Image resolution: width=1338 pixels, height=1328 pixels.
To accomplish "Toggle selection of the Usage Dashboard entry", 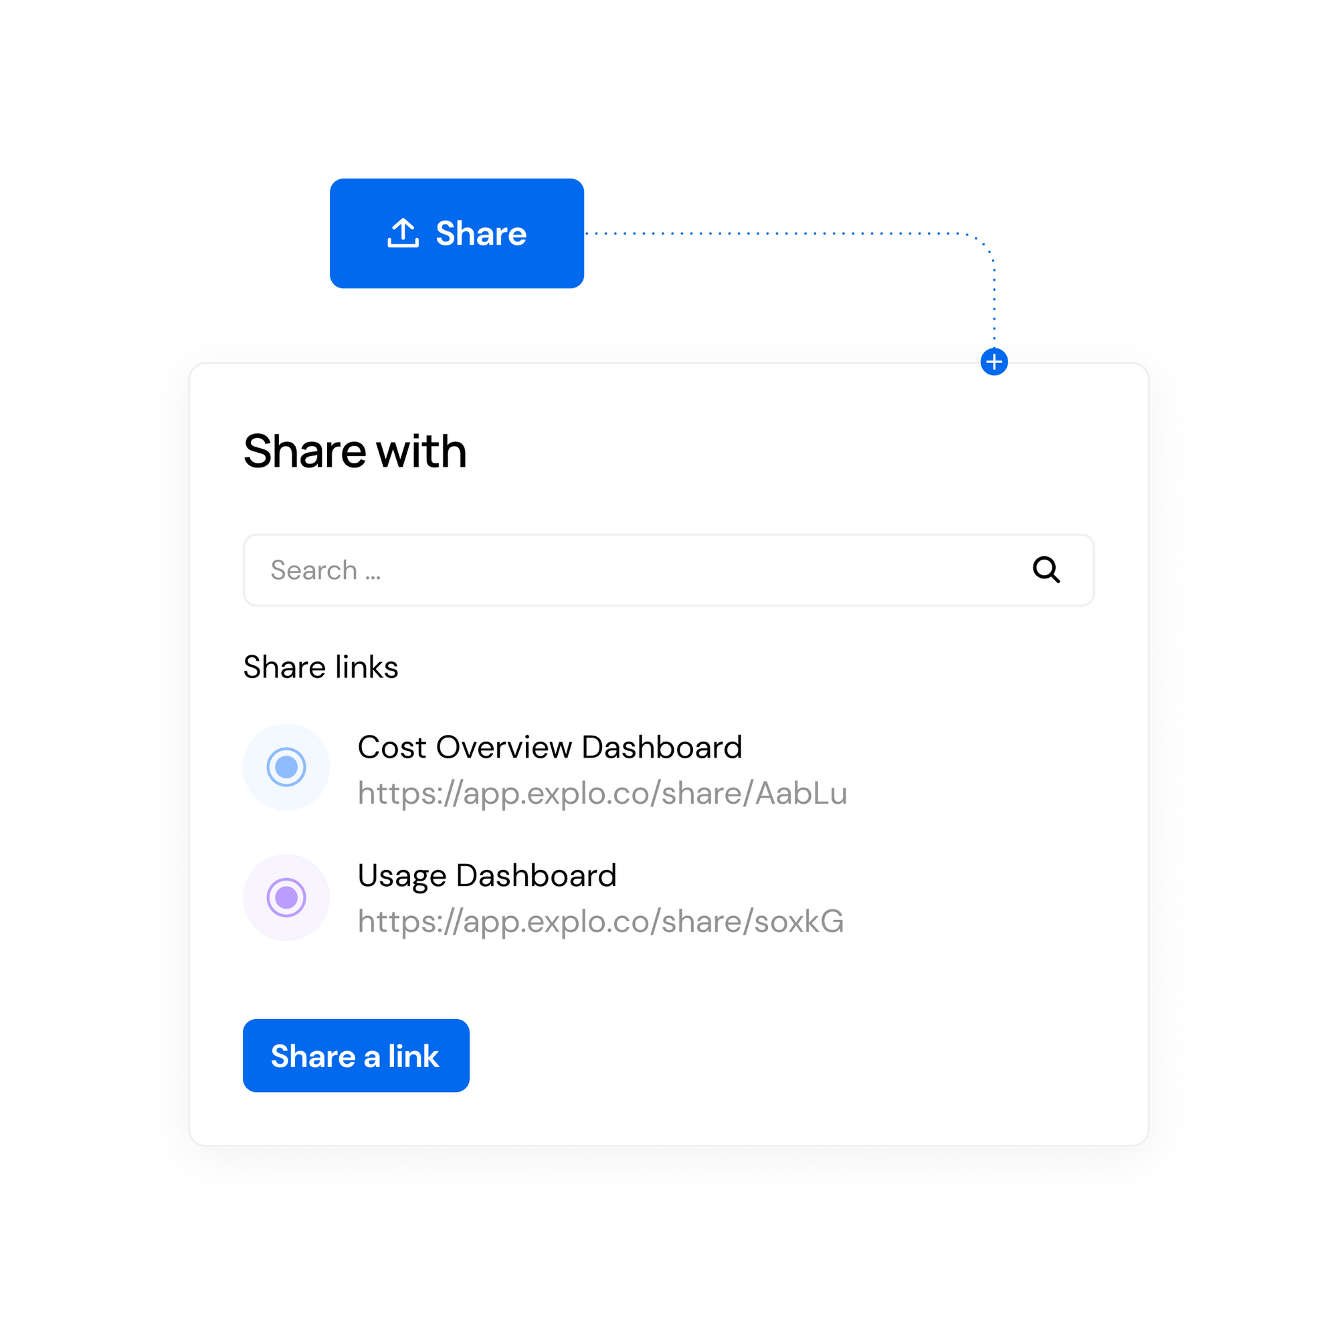I will [x=286, y=897].
